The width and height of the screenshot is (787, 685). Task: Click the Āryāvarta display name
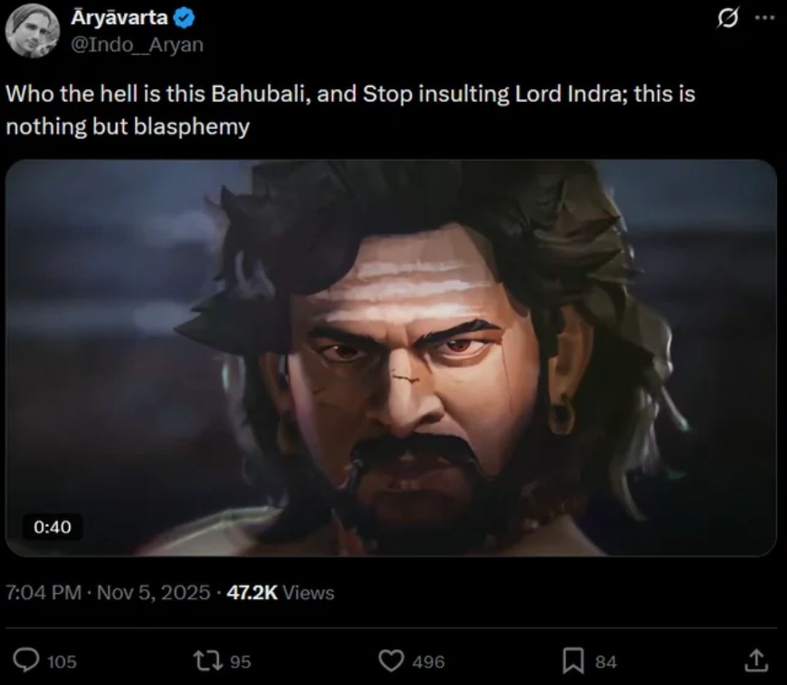[x=119, y=17]
